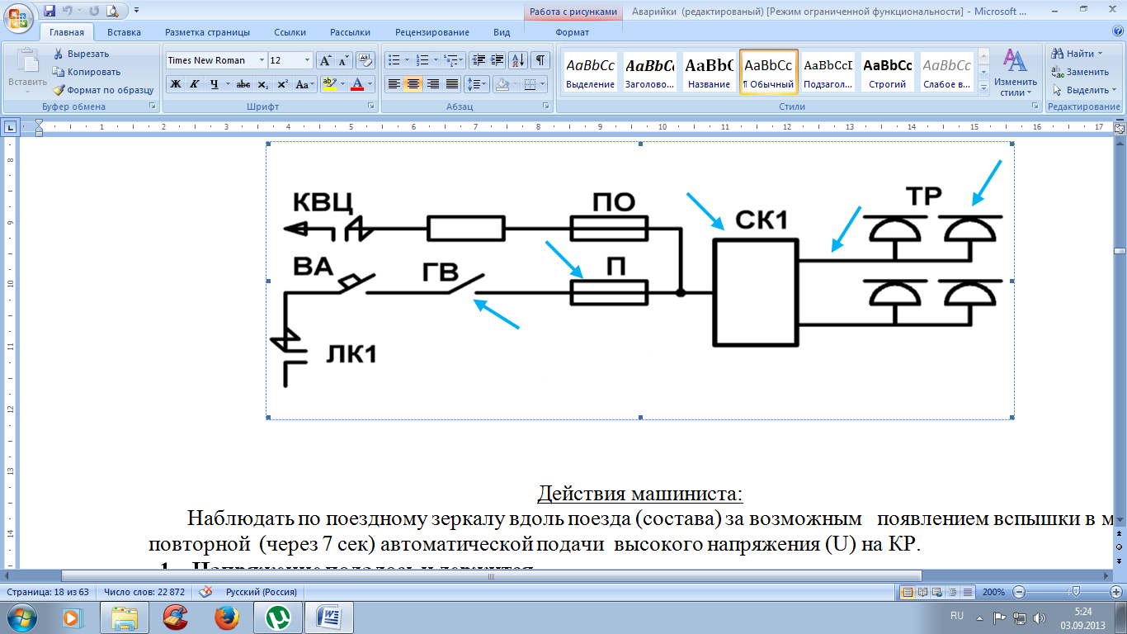This screenshot has width=1127, height=634.
Task: Click the Decrease Indent icon
Action: click(x=479, y=60)
